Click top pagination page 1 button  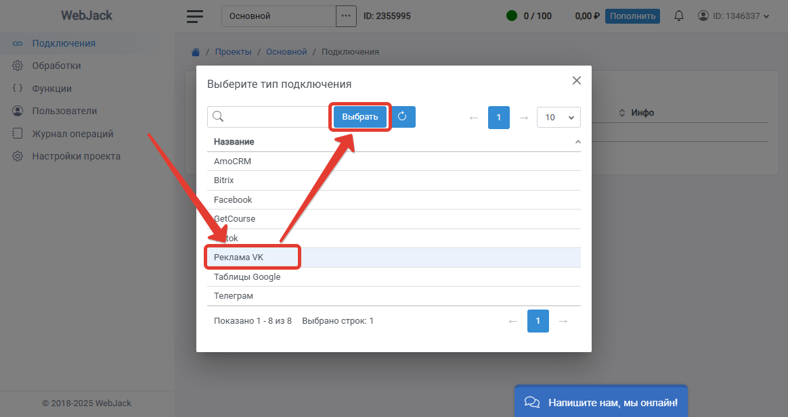coord(498,118)
